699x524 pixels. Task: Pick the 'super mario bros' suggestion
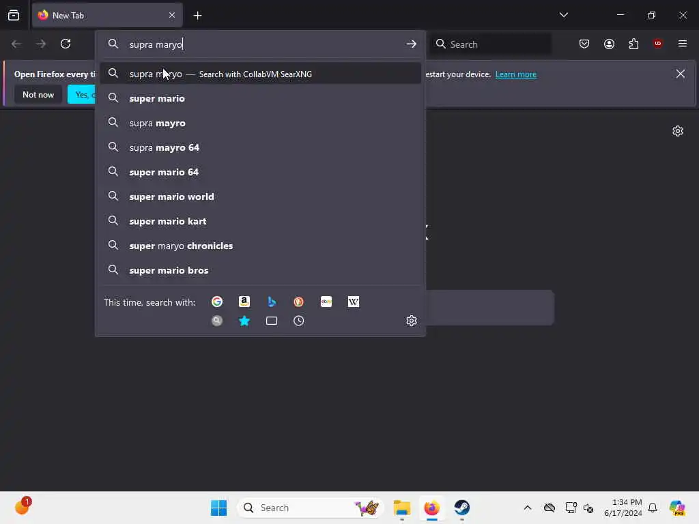coord(260,270)
